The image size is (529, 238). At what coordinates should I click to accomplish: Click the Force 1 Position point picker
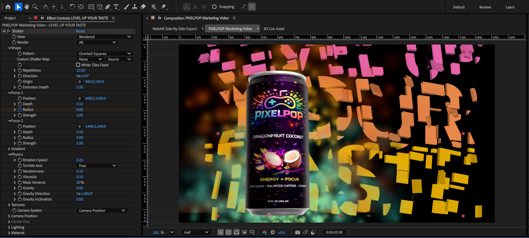(80, 98)
